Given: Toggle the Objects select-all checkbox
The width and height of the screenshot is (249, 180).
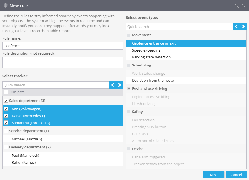Looking at the screenshot, I should (6, 92).
